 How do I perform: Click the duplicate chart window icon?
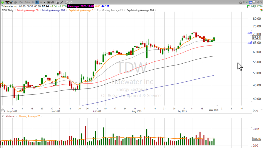[66, 2]
